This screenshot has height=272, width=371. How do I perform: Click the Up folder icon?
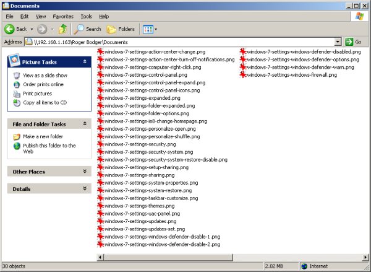tap(63, 29)
